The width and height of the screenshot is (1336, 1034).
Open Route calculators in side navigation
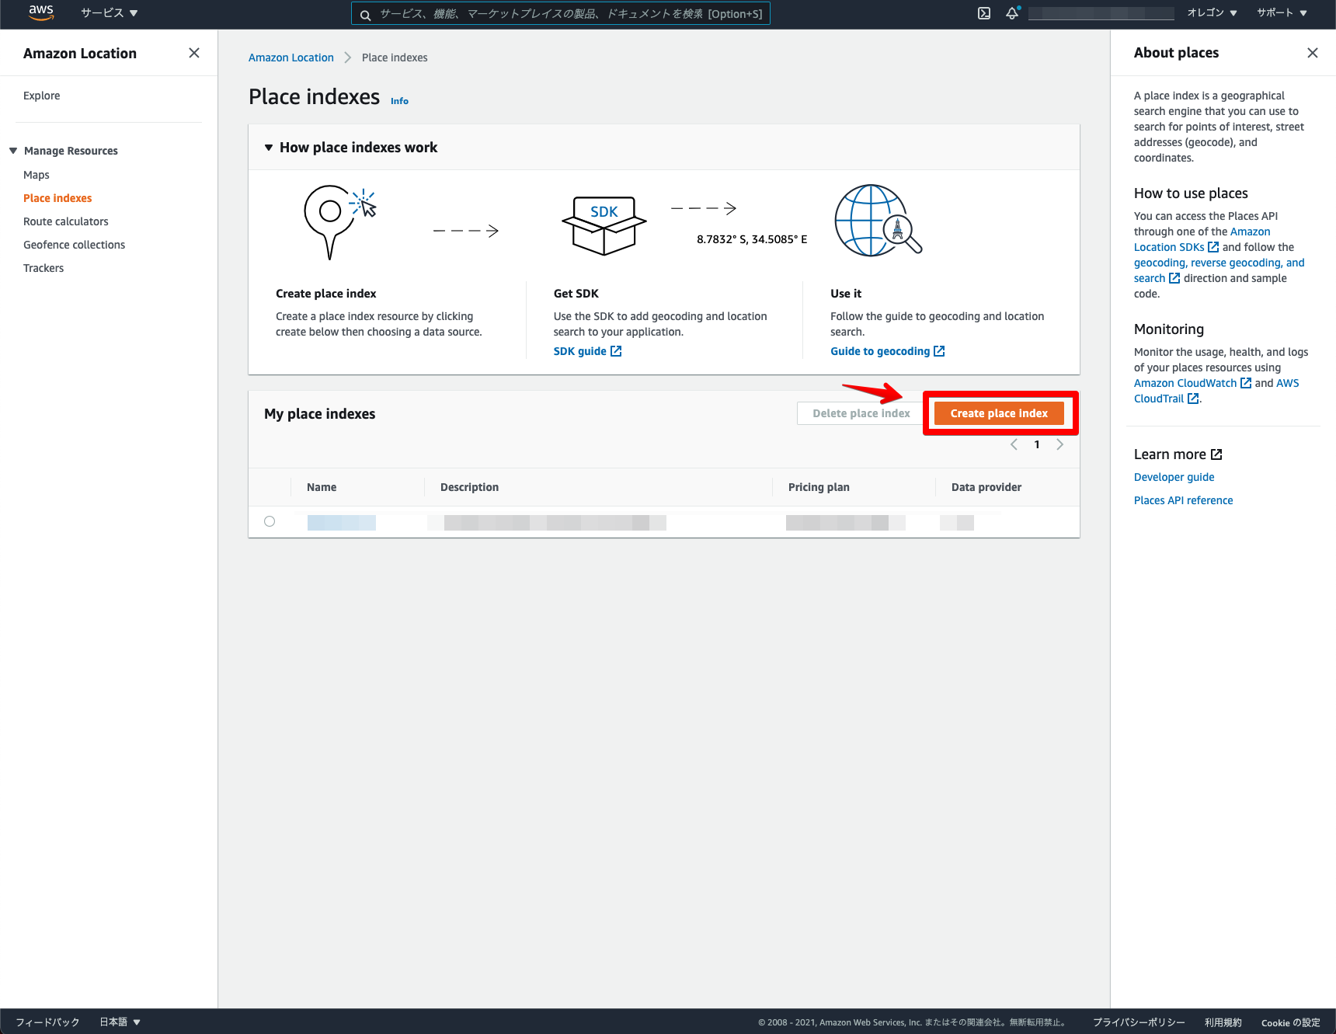(x=66, y=221)
